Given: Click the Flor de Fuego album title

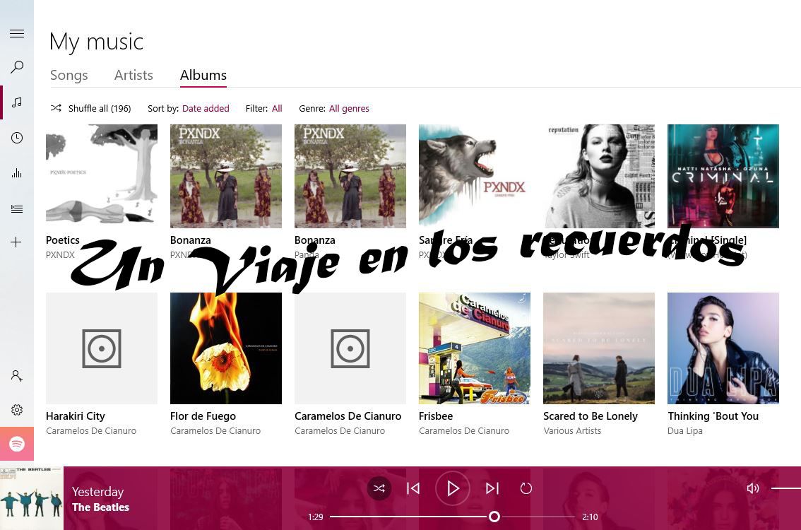Looking at the screenshot, I should (203, 416).
